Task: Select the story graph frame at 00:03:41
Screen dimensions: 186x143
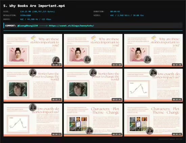Action: 154,85
